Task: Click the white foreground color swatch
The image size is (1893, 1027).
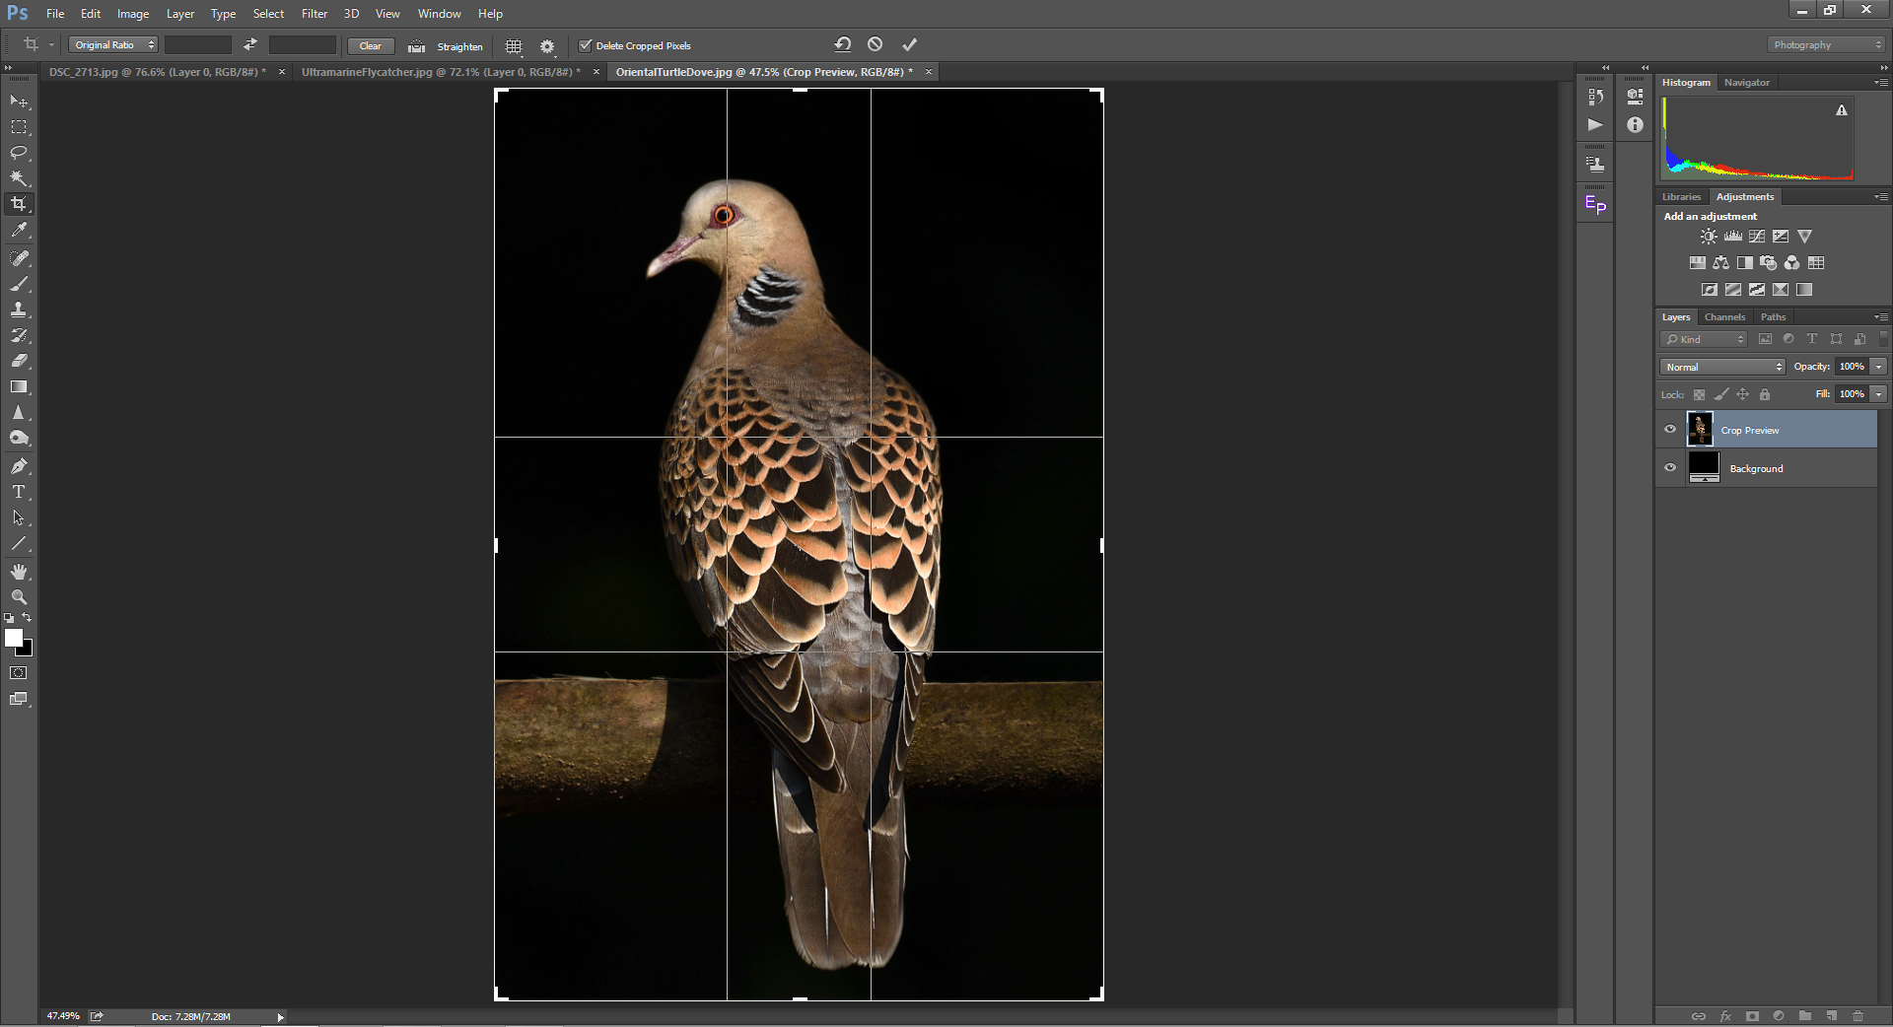Action: click(14, 639)
